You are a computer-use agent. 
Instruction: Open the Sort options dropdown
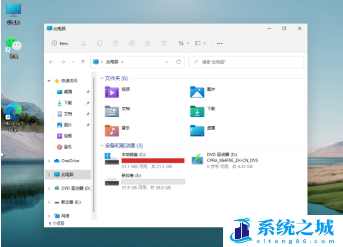184,43
